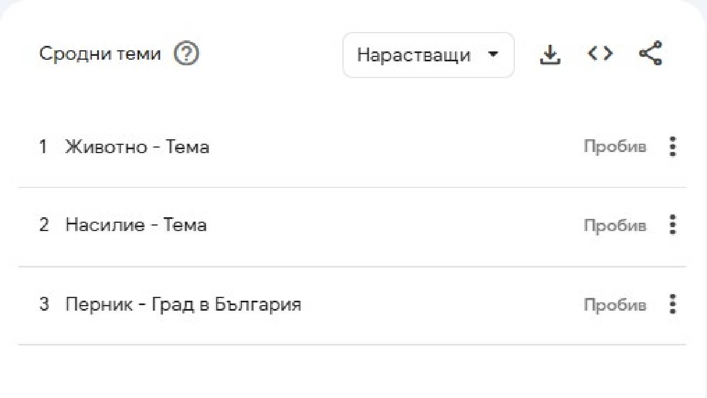Open the Перник - Град в България topic
The width and height of the screenshot is (707, 398).
pos(182,304)
